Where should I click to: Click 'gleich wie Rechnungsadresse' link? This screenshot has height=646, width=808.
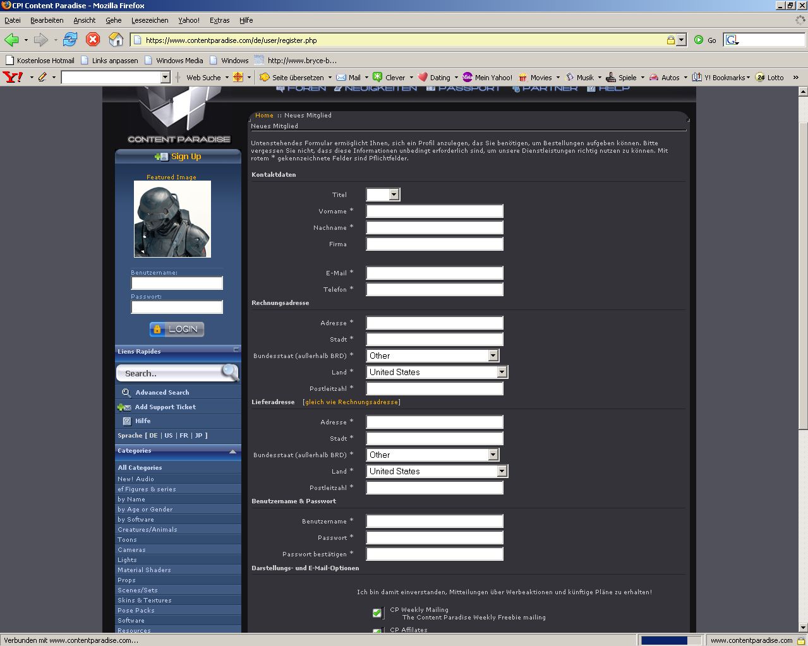[351, 402]
